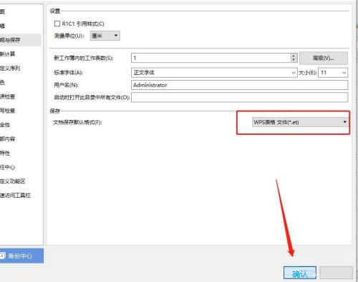Image resolution: width=358 pixels, height=282 pixels.
Task: Open the 大小 font size dropdown
Action: (x=333, y=73)
